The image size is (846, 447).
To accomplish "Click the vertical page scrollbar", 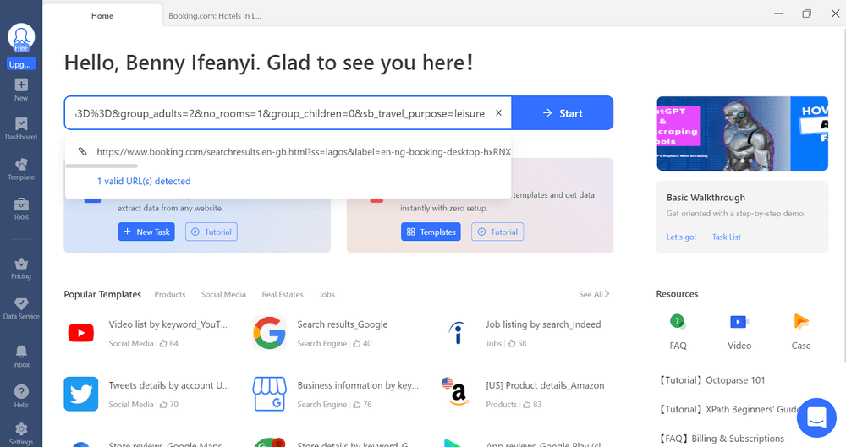I will [843, 194].
